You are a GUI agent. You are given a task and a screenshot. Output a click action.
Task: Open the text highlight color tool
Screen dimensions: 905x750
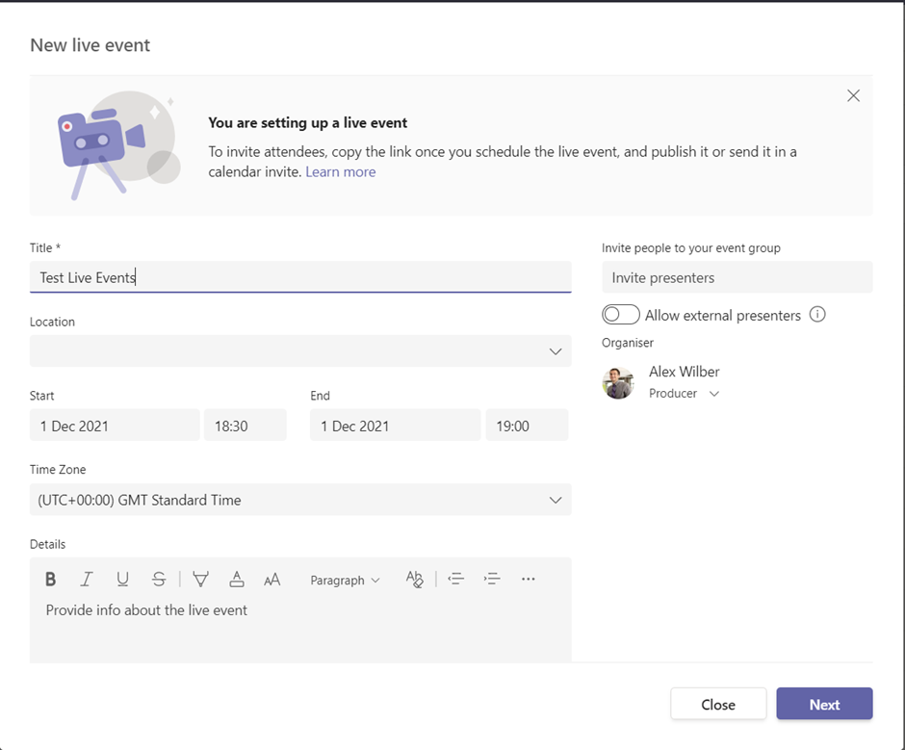200,580
